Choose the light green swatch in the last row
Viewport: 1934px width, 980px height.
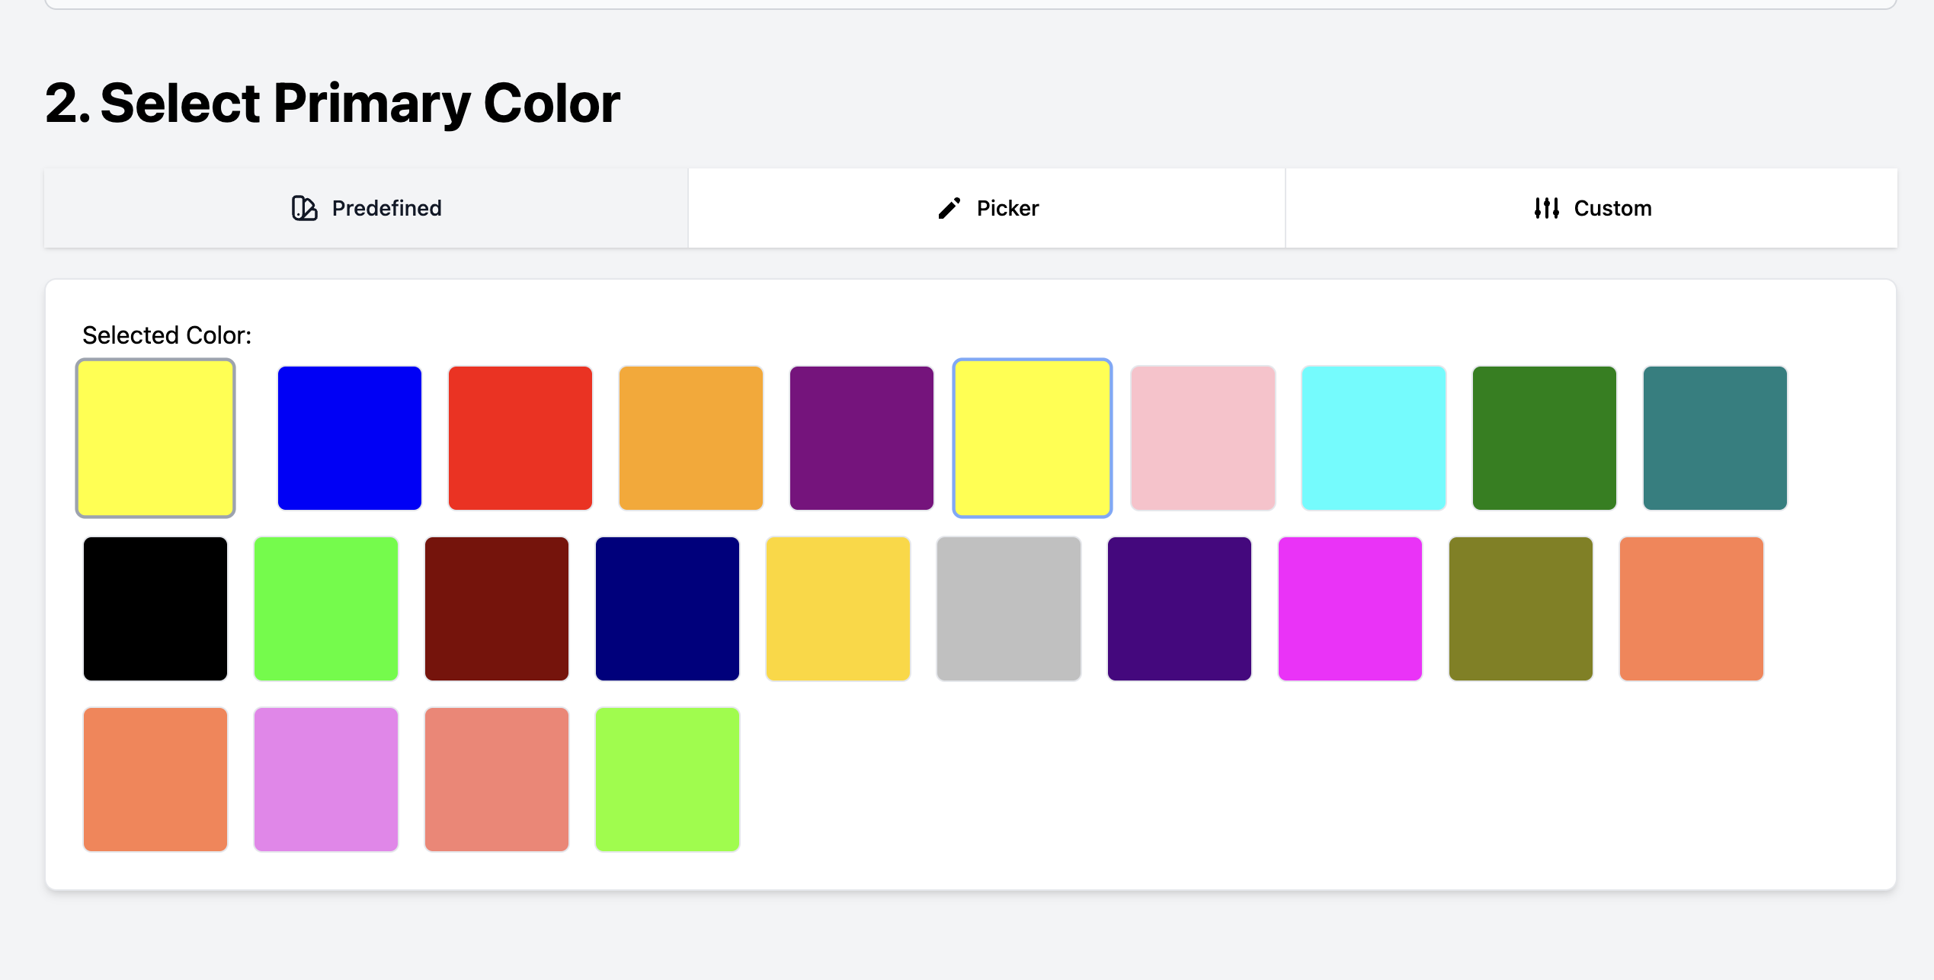pos(667,780)
